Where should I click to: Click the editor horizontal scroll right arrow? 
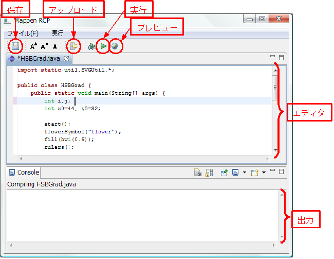click(267, 159)
